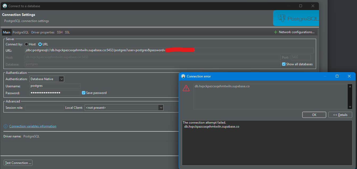Click the scroll up arrow in error message box
The width and height of the screenshot is (357, 169).
pos(350,86)
